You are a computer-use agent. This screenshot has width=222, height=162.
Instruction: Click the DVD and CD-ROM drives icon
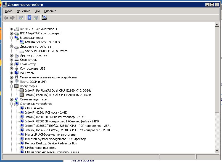click(x=17, y=29)
